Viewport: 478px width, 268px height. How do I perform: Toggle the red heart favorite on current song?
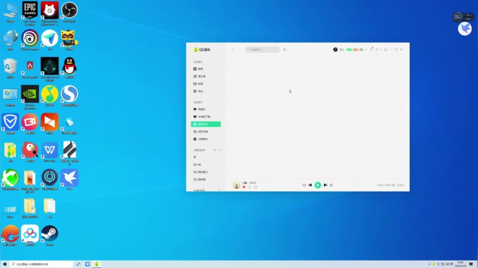(244, 187)
